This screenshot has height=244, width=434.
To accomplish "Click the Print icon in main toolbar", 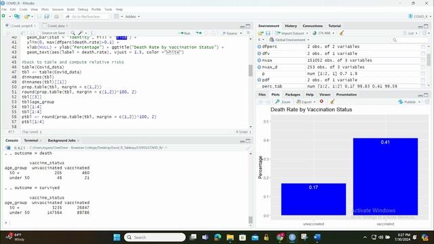I will (56, 16).
